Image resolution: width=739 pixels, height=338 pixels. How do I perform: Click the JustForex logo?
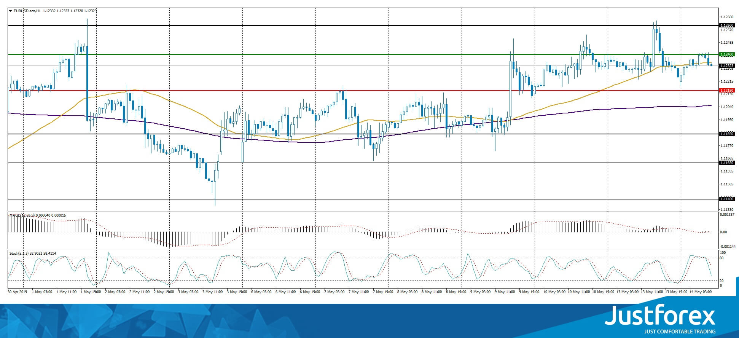point(661,319)
